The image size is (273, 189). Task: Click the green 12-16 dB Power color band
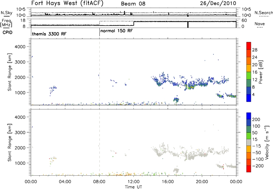tap(249, 76)
